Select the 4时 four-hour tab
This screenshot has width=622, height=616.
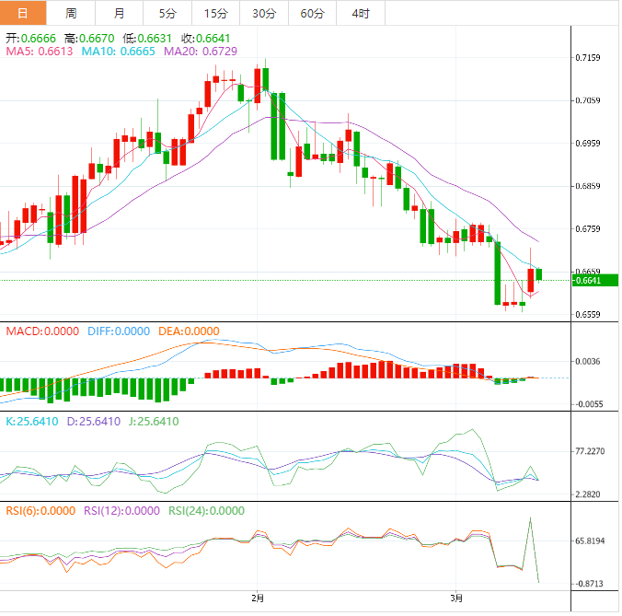tap(361, 13)
